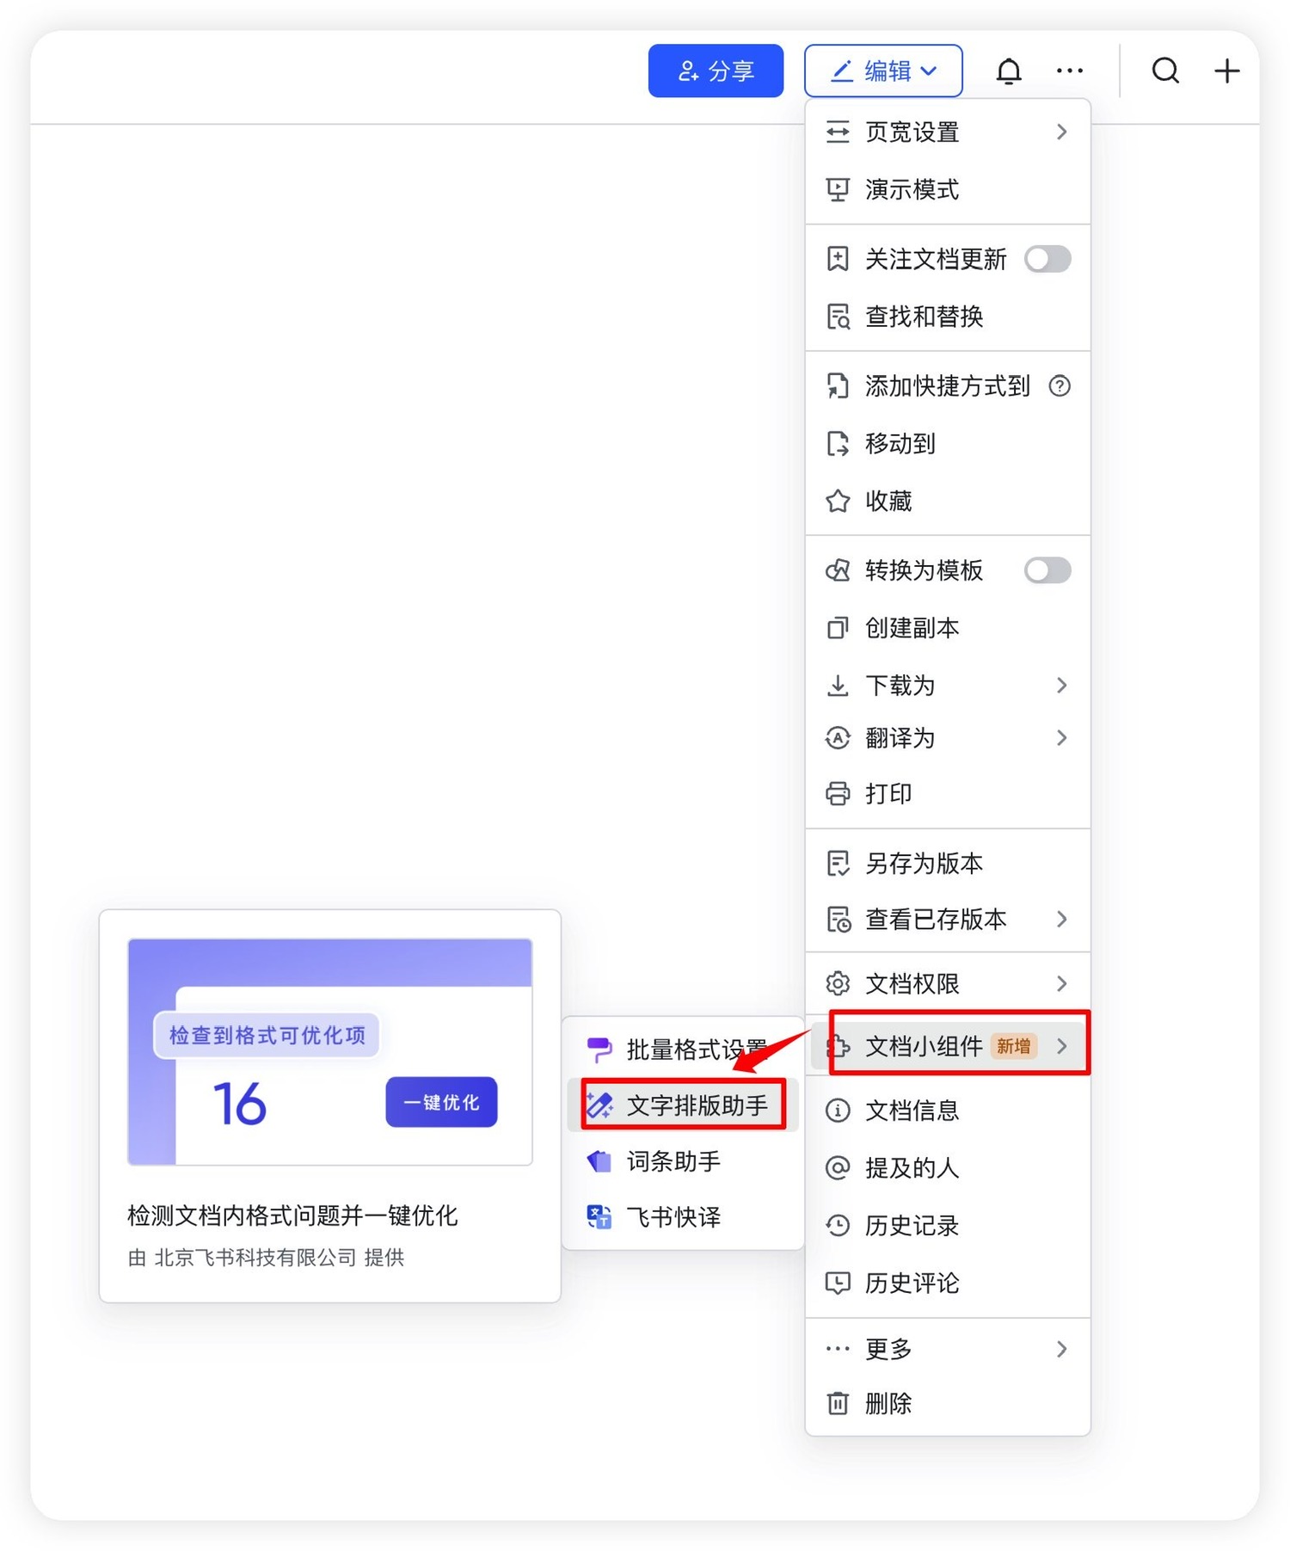Click the trash icon for 删除

[838, 1404]
